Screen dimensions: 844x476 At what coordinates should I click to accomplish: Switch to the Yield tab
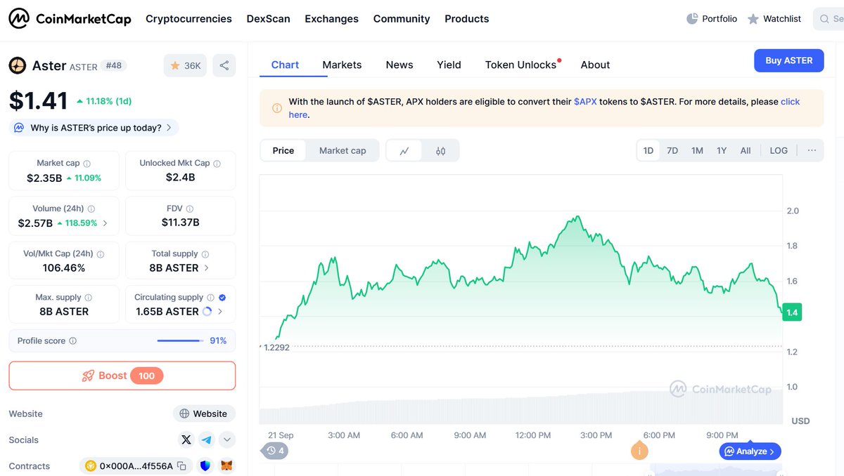(x=449, y=65)
